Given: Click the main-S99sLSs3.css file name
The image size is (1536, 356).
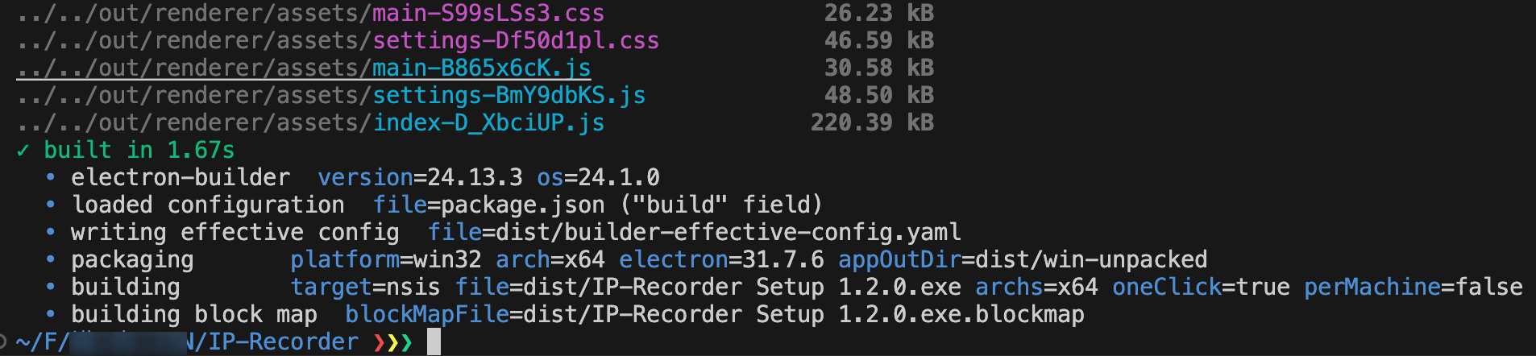Looking at the screenshot, I should pos(488,14).
